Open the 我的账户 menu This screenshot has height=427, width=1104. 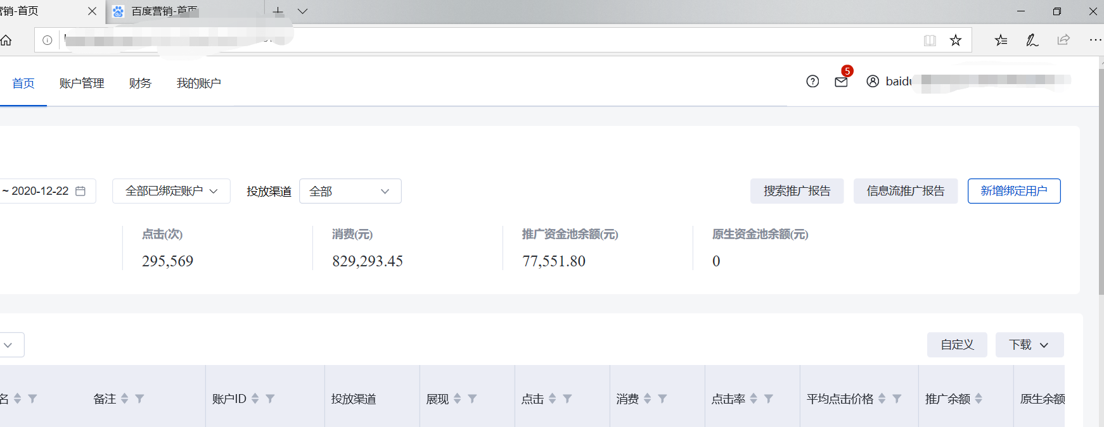coord(198,84)
